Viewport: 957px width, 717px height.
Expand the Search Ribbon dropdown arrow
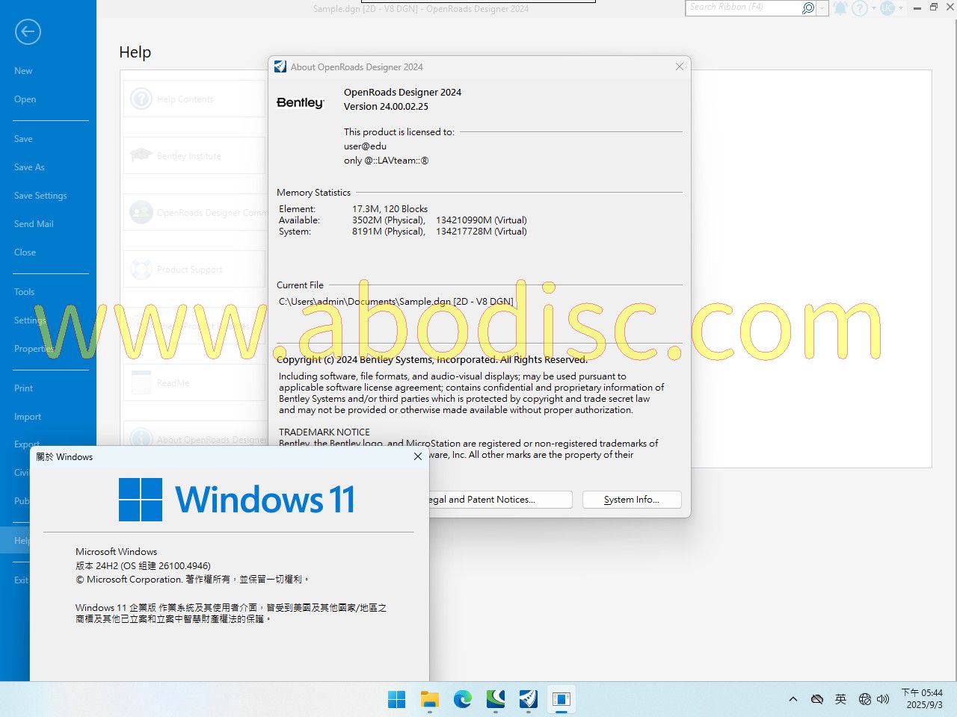pos(822,7)
